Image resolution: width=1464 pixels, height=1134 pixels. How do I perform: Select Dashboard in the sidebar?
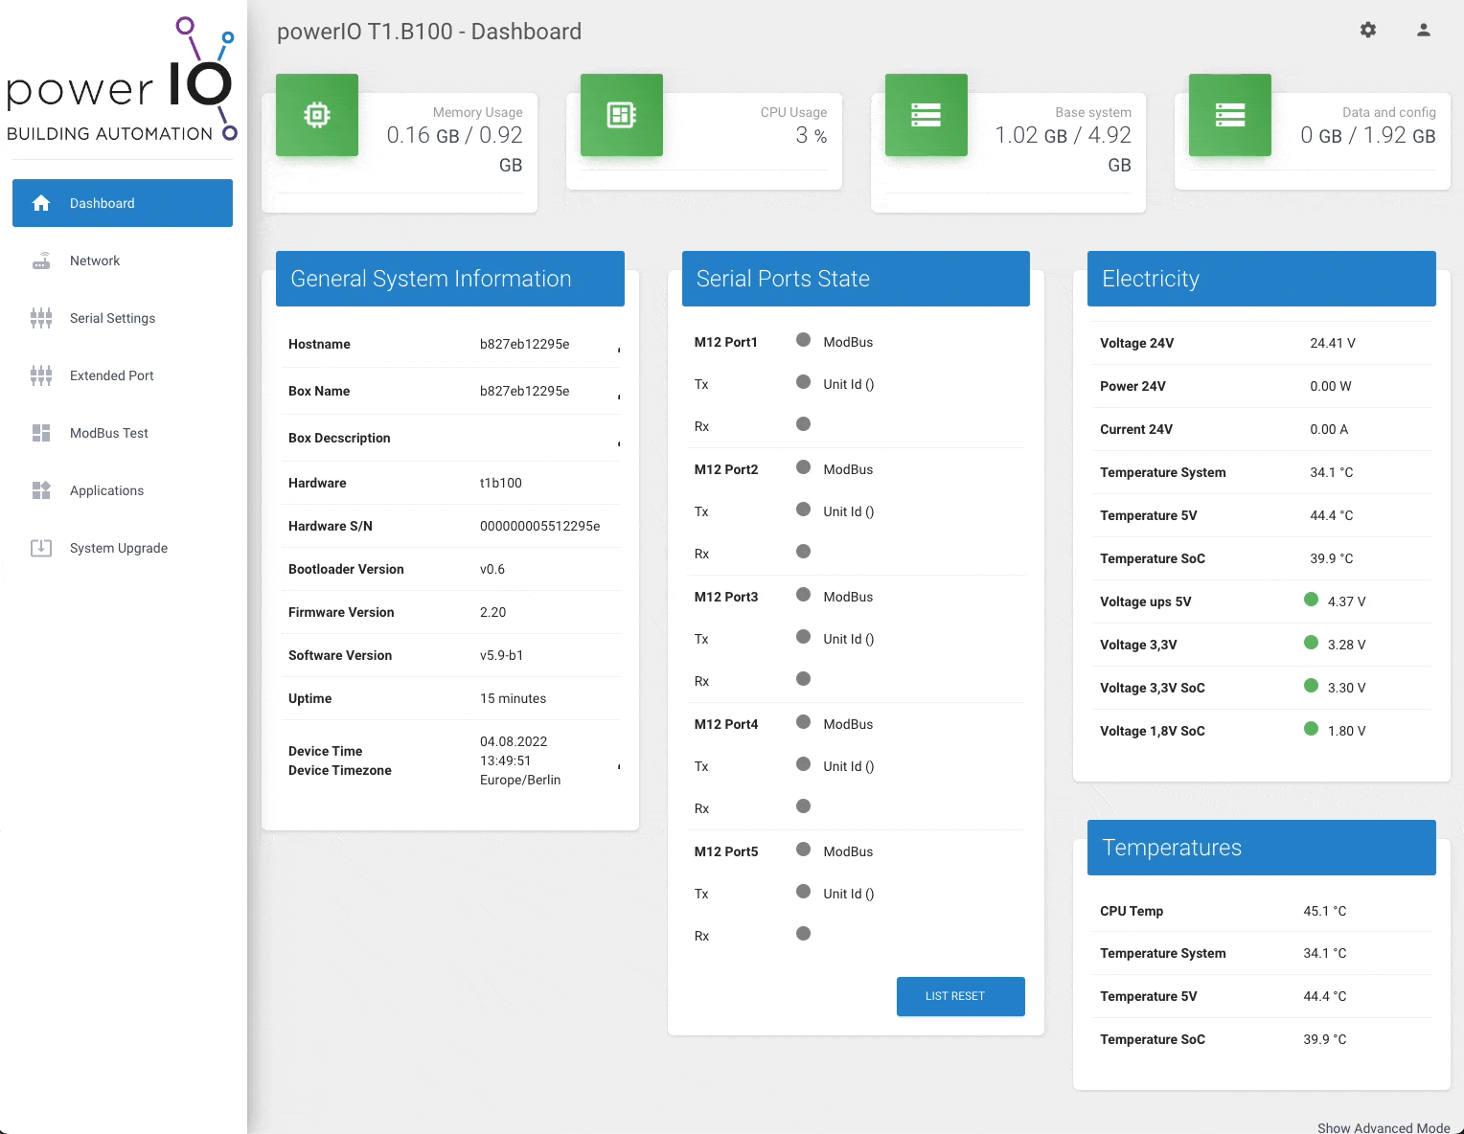coord(123,203)
